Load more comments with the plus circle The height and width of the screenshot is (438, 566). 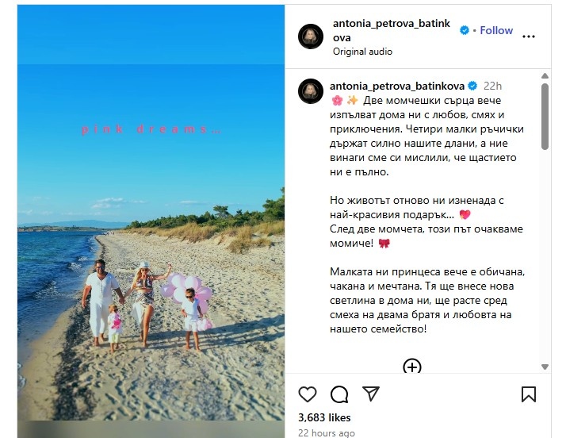412,367
